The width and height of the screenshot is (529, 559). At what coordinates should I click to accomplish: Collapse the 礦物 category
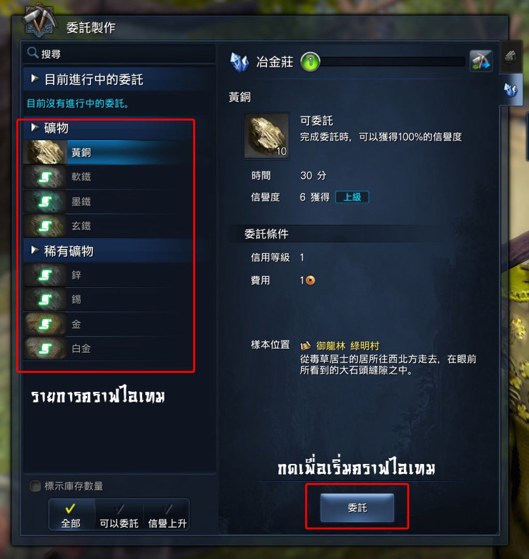point(35,127)
